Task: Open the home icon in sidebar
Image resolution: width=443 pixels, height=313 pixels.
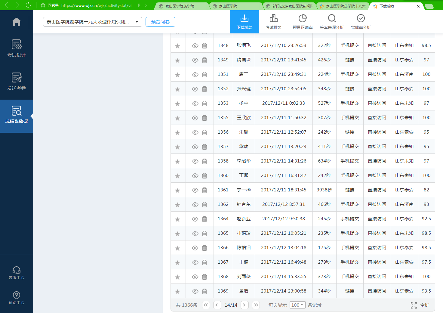Action: tap(16, 22)
